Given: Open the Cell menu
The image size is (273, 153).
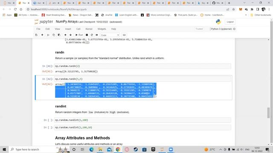Looking at the screenshot, I should pos(78,29).
